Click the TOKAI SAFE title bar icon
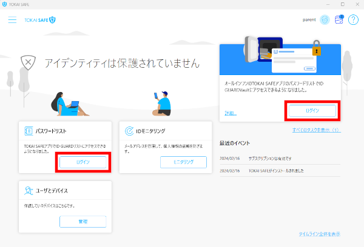 coord(4,4)
